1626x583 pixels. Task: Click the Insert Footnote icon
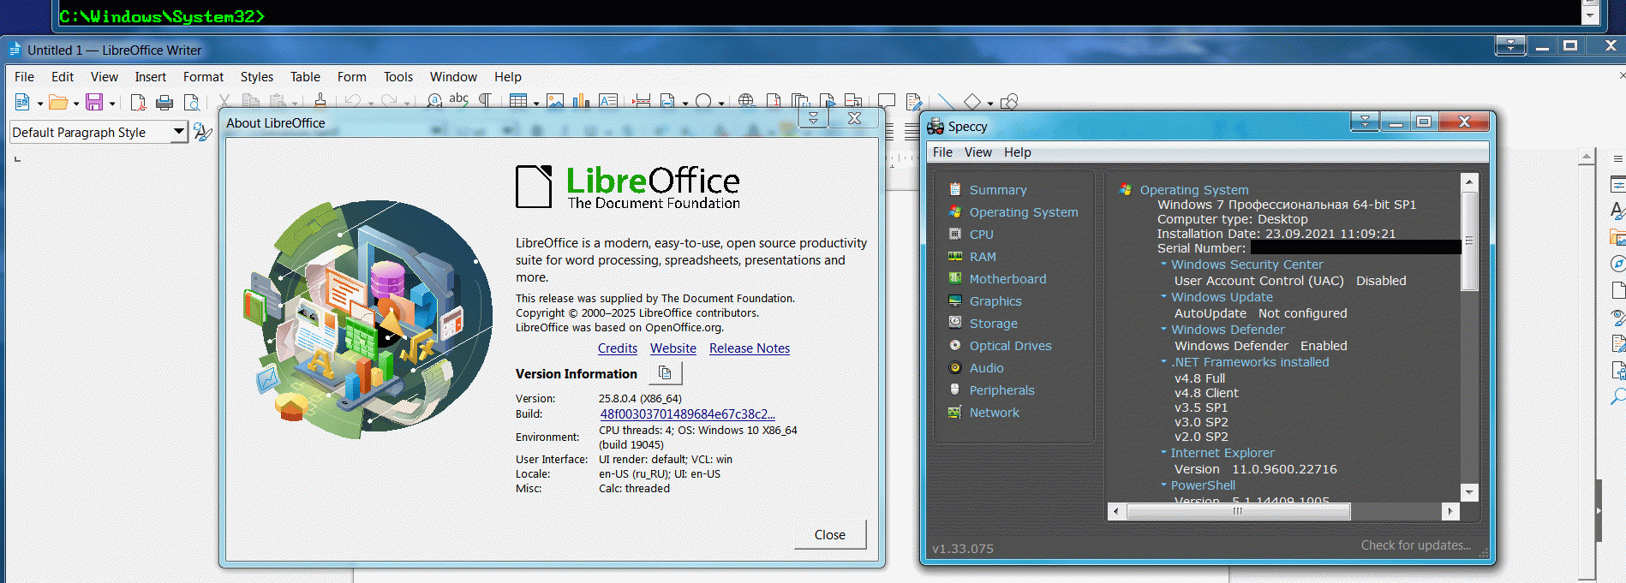(774, 101)
